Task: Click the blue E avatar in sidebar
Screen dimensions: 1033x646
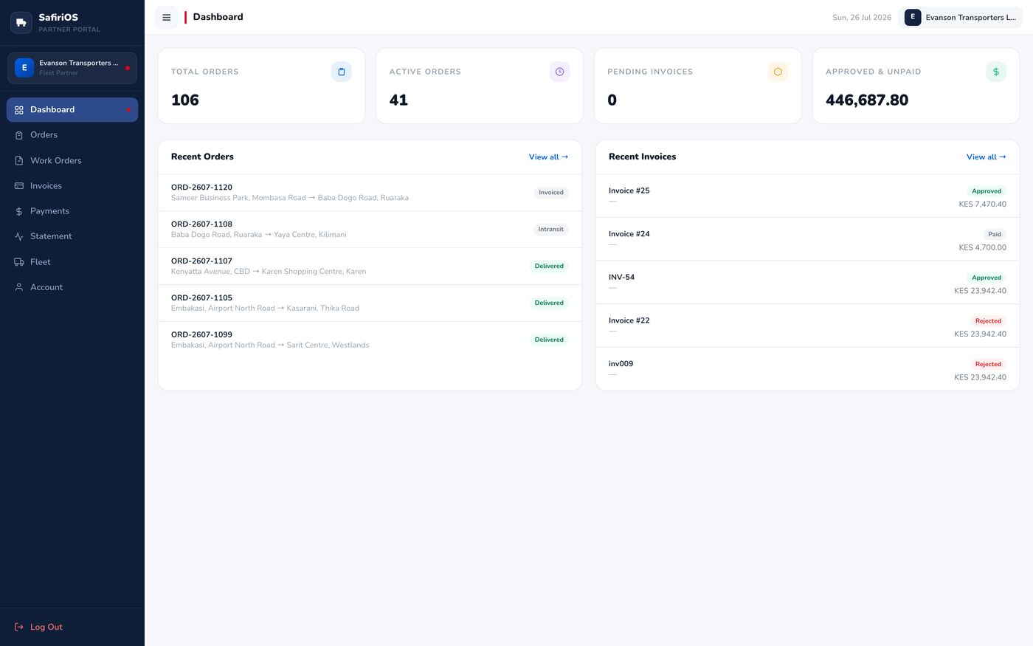Action: click(x=24, y=68)
